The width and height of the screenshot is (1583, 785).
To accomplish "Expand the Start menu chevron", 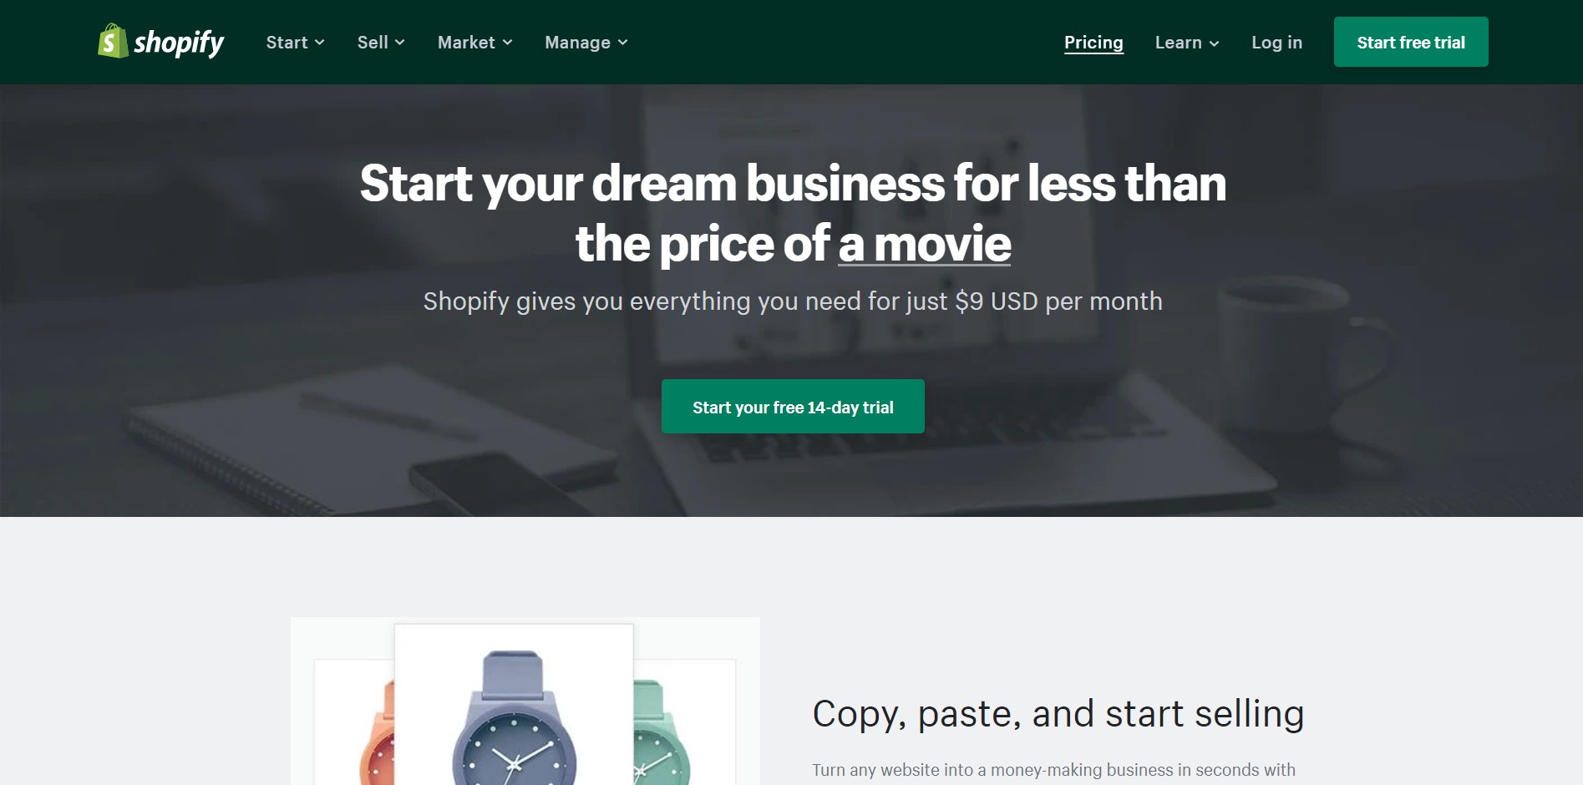I will coord(320,43).
